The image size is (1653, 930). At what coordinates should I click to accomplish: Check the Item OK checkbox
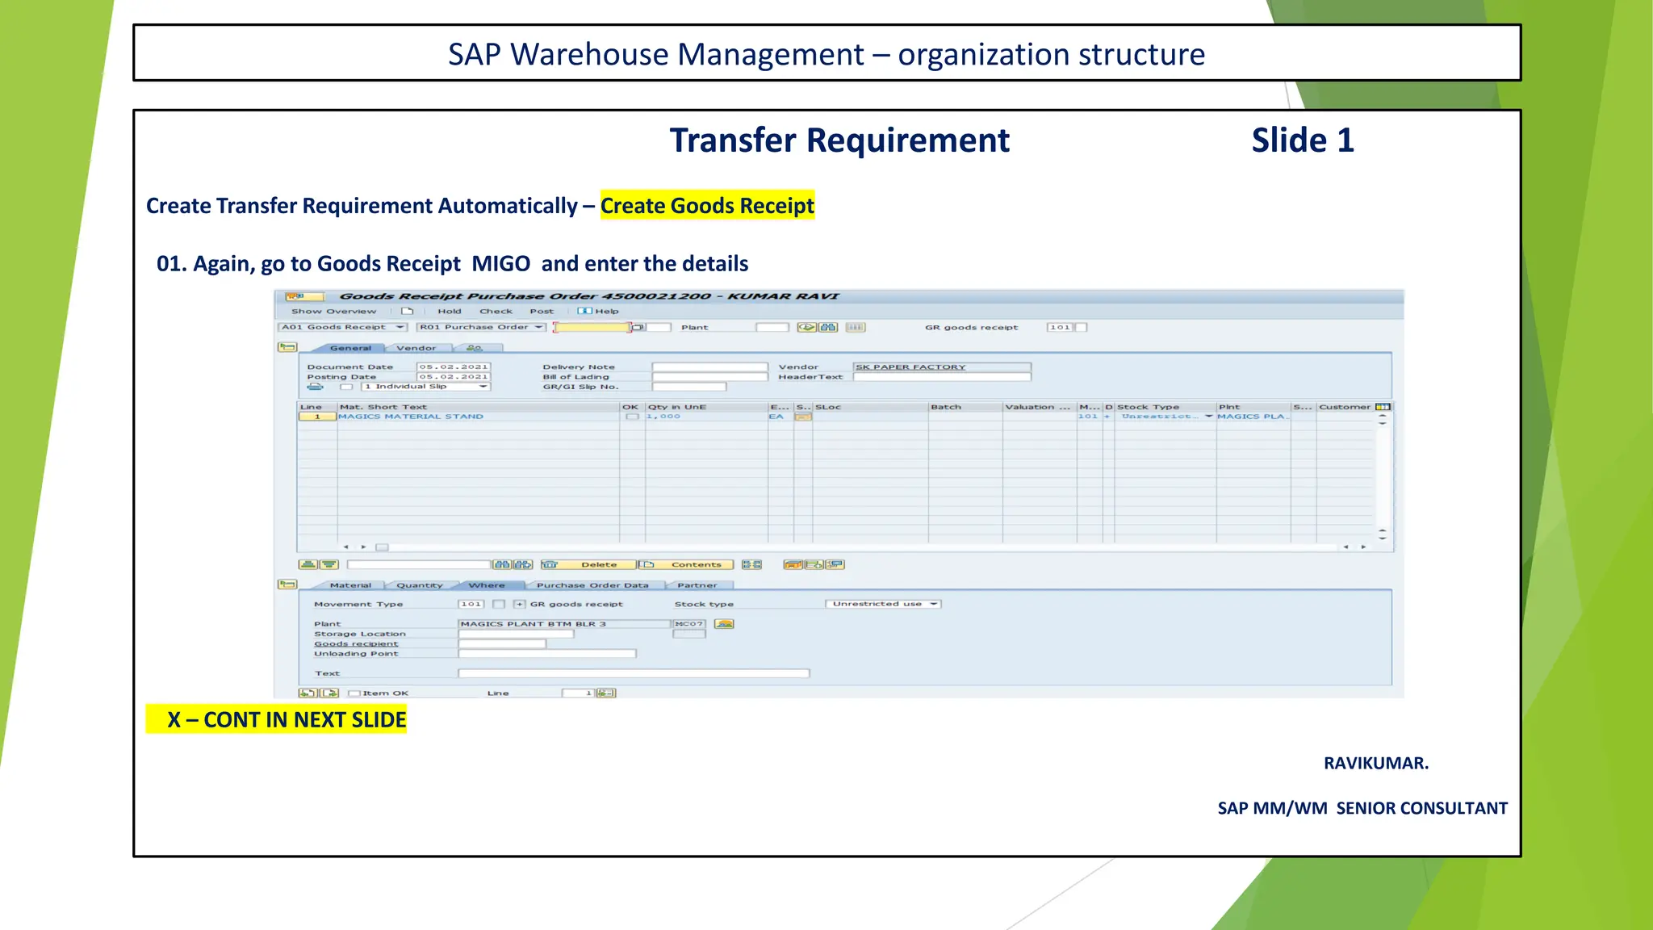354,693
